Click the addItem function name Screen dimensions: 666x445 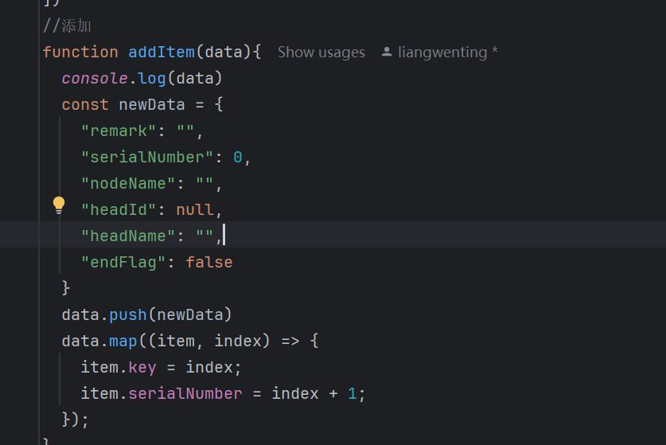(162, 53)
